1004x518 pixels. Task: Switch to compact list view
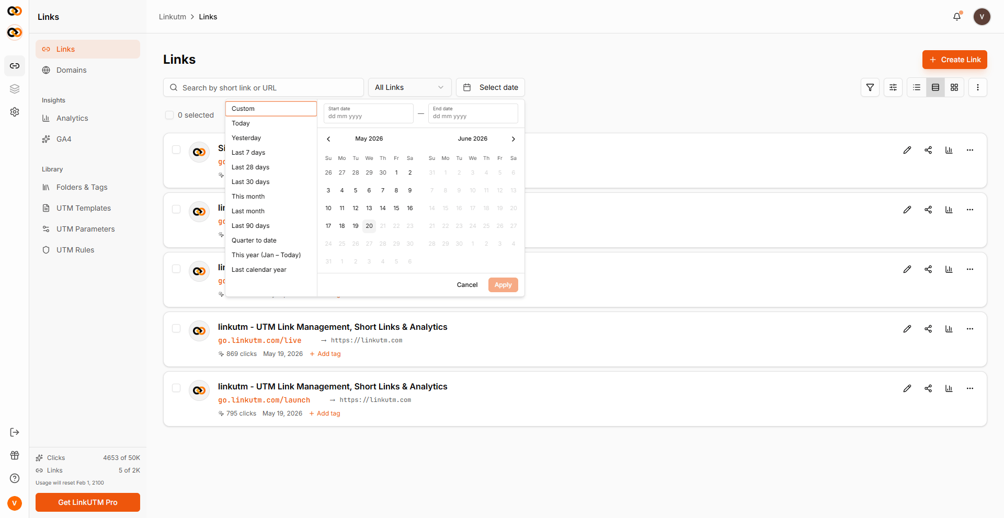coord(917,87)
